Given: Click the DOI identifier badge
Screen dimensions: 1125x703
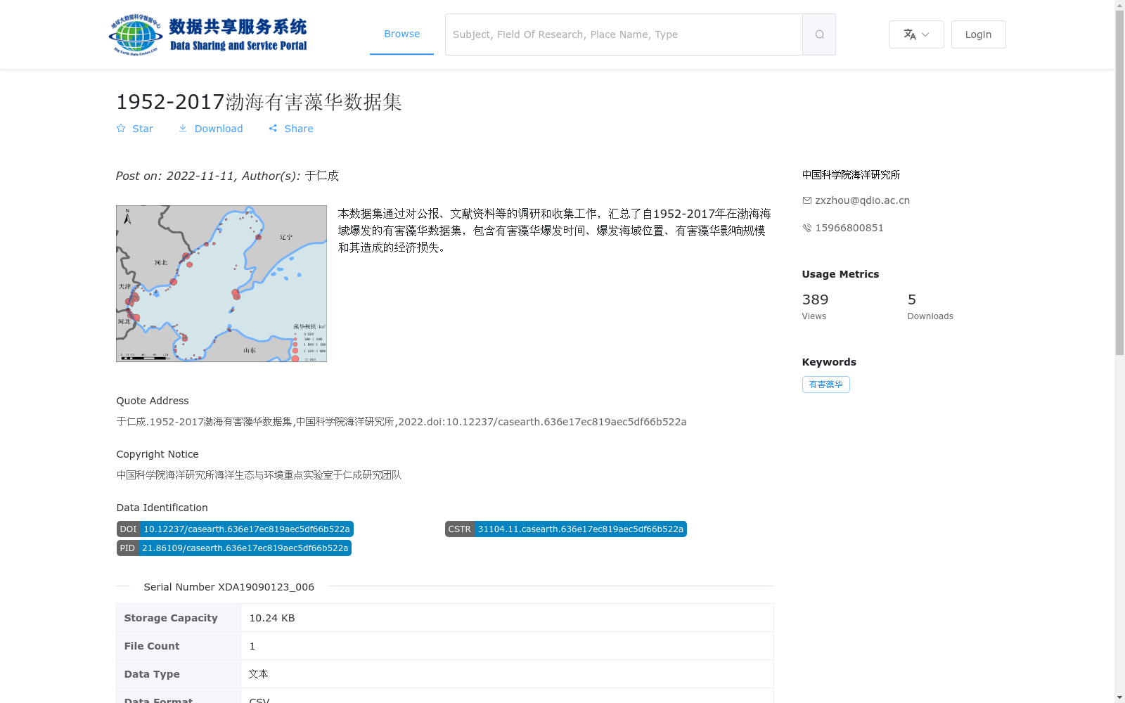Looking at the screenshot, I should pyautogui.click(x=235, y=529).
